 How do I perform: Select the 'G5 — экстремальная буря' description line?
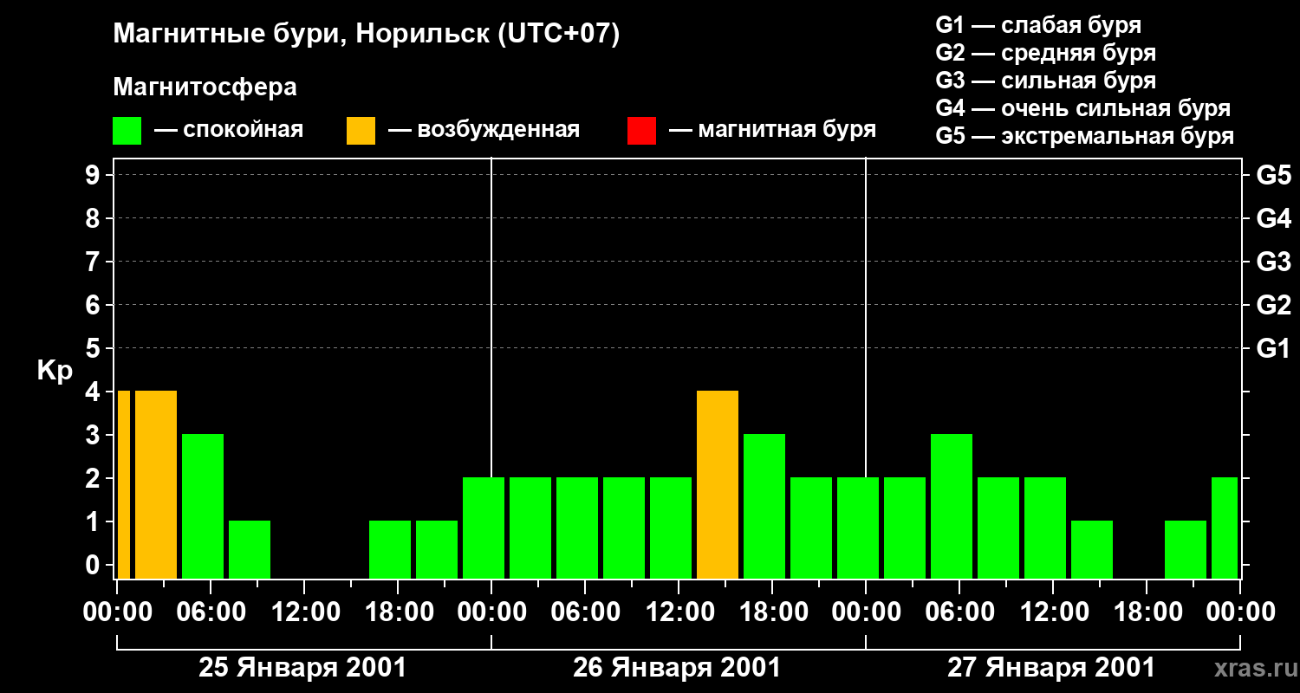point(1084,136)
